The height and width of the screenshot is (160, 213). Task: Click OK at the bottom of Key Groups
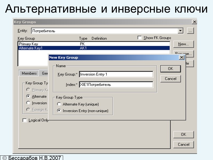tap(183, 134)
